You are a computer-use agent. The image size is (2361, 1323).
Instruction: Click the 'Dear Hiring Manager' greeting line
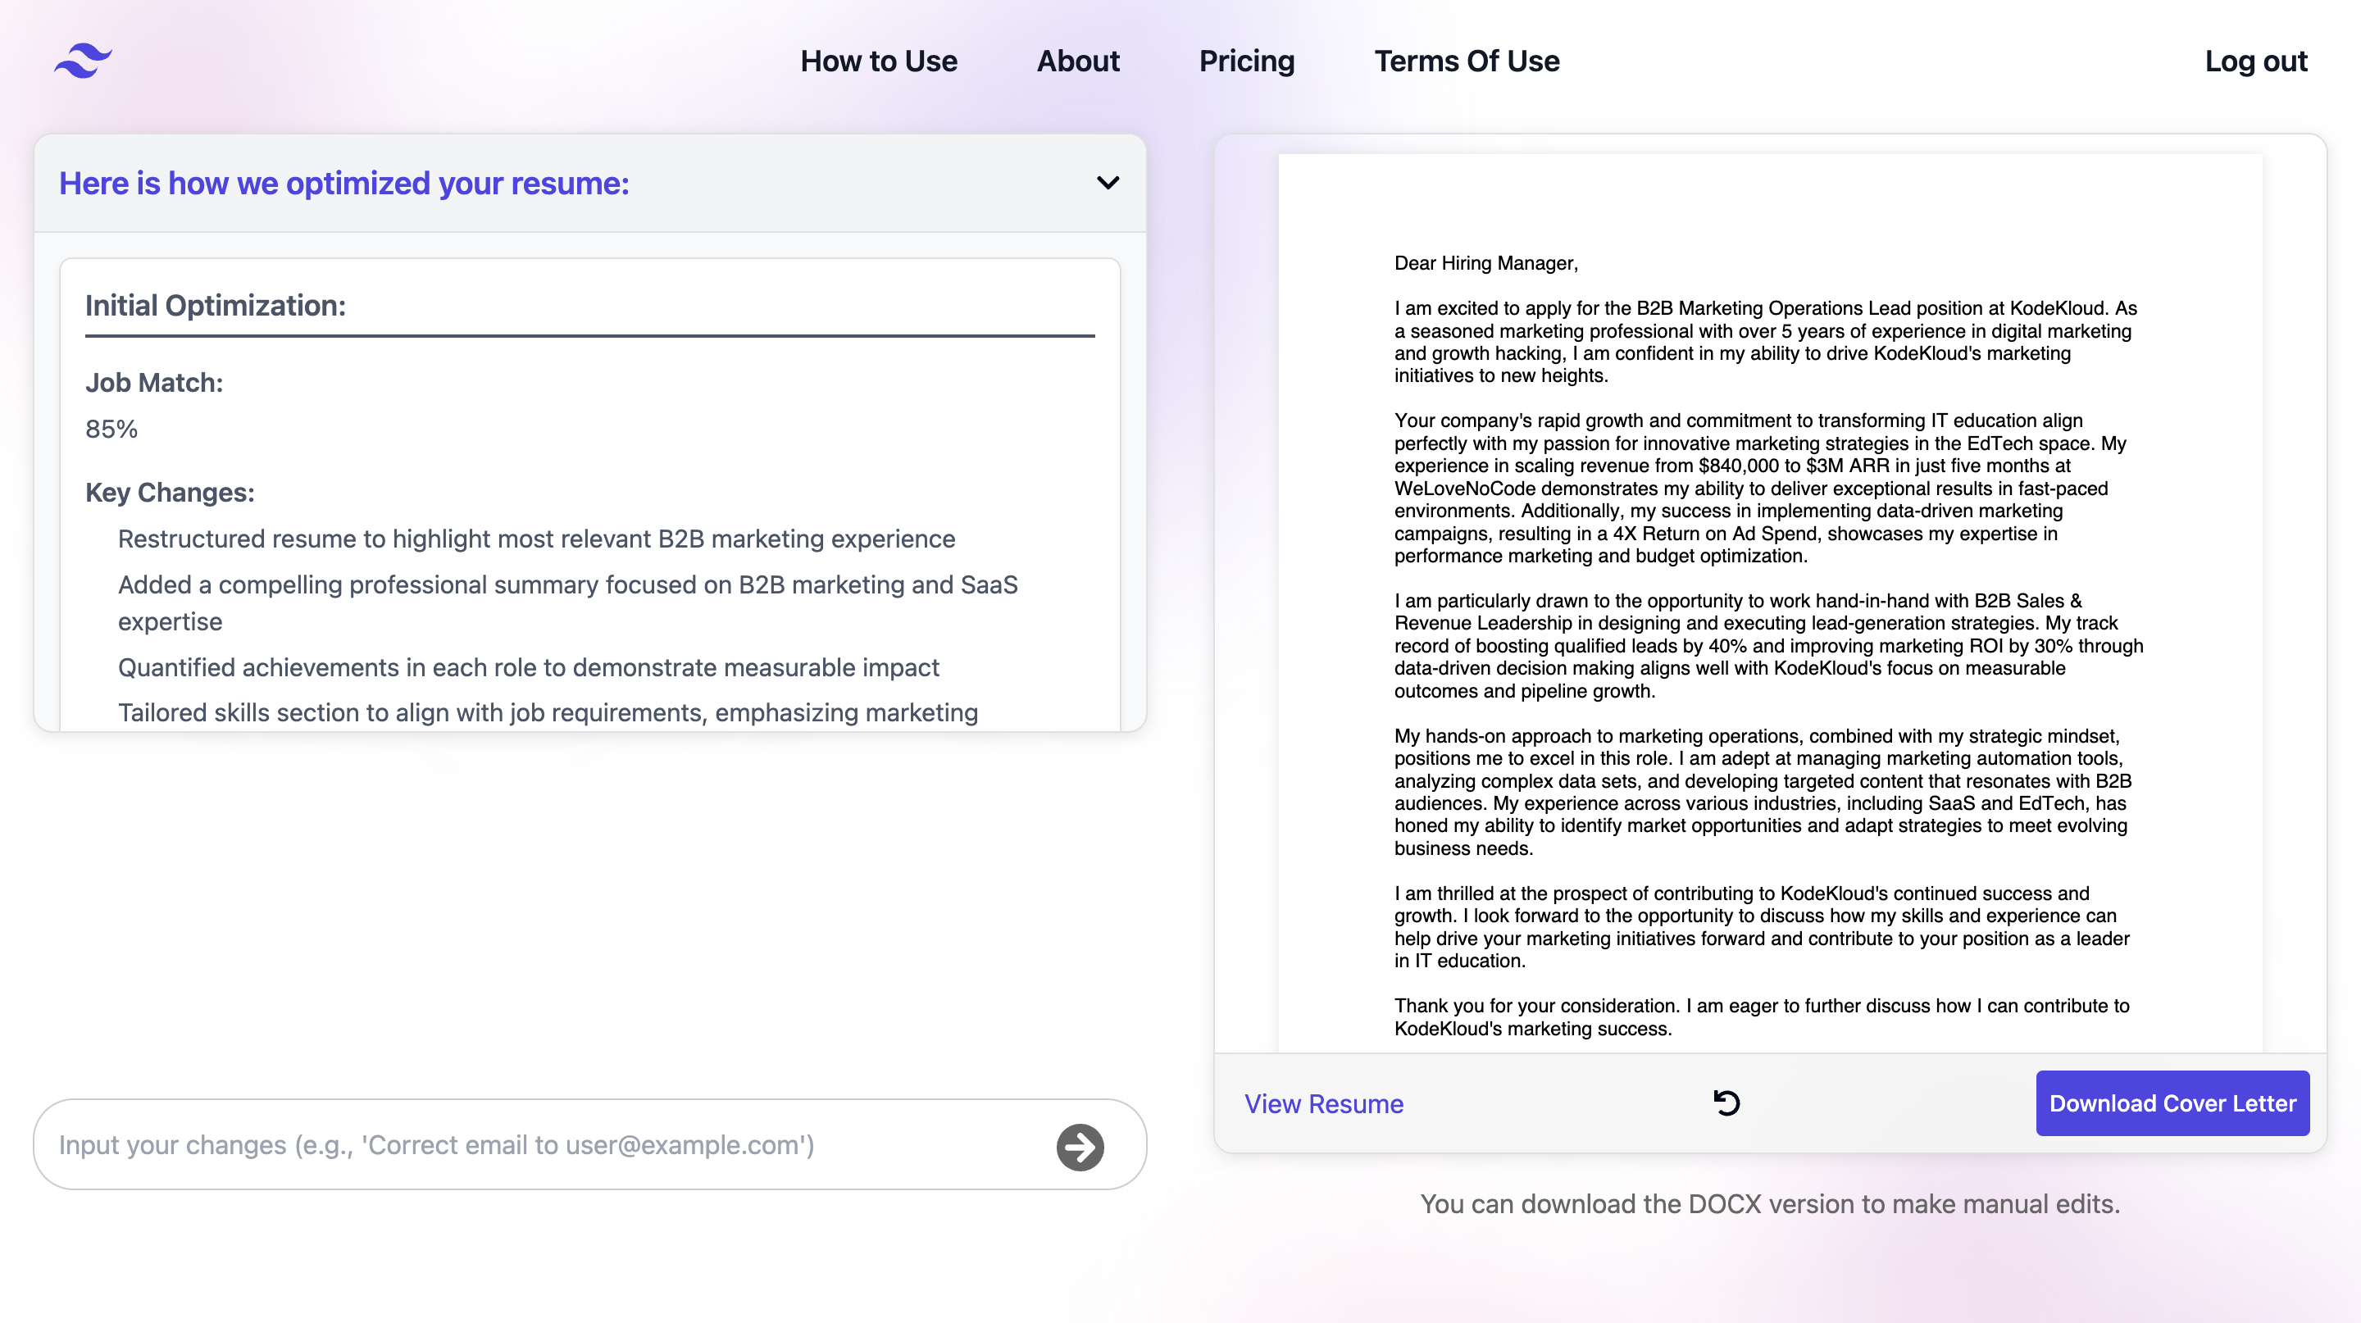[x=1485, y=263]
